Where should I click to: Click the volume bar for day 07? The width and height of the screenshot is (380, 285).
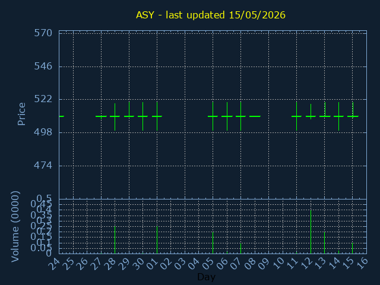(240, 248)
